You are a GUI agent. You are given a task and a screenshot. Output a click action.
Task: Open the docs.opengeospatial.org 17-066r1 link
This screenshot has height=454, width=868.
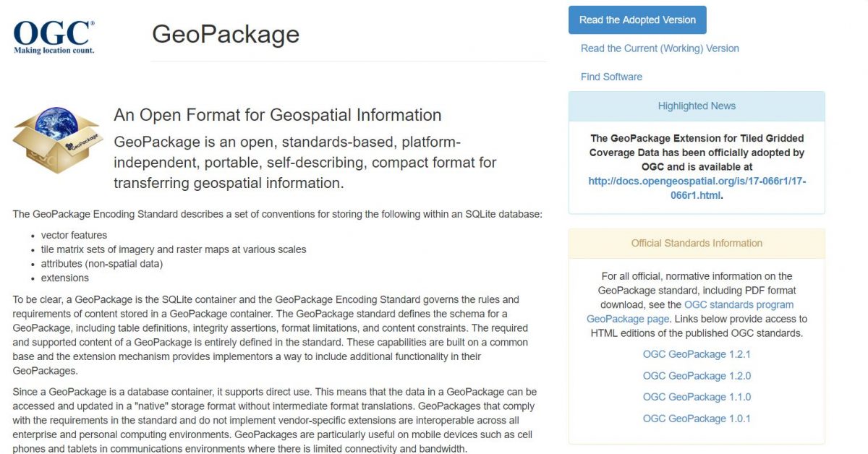click(697, 188)
